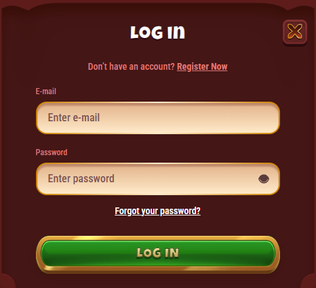Begin password recovery via the forgot link
This screenshot has height=288, width=316.
click(157, 211)
